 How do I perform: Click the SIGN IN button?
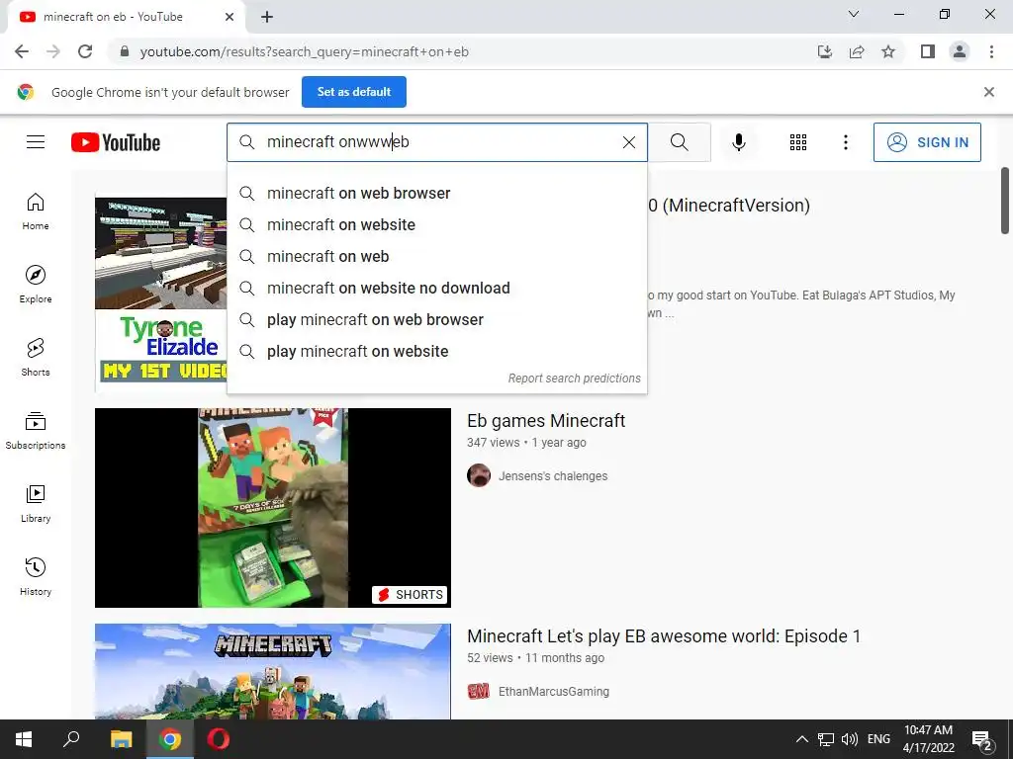pyautogui.click(x=927, y=142)
